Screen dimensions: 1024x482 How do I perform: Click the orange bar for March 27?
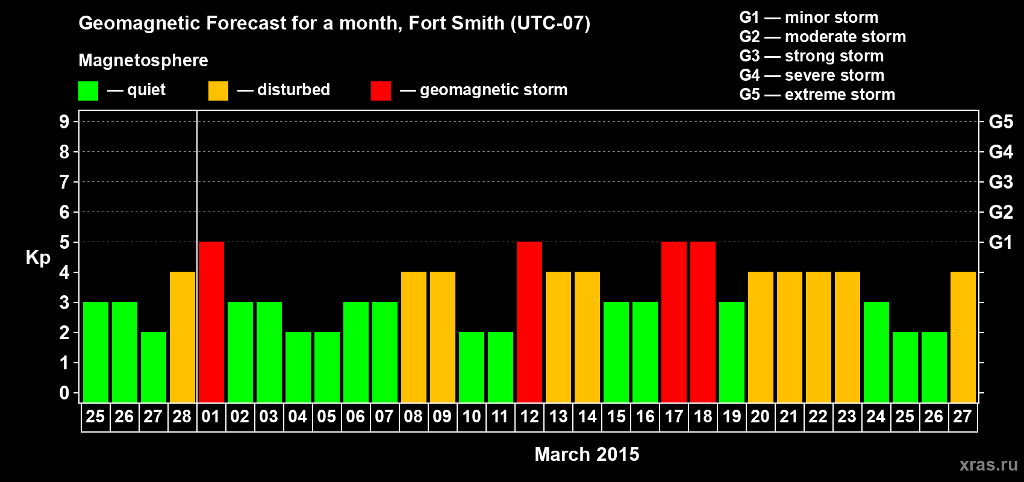pyautogui.click(x=963, y=337)
